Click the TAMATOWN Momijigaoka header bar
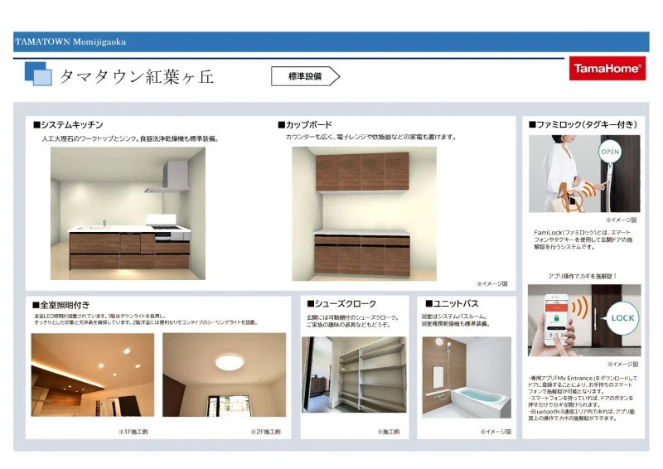Viewport: 663px width, 469px height. (331, 41)
